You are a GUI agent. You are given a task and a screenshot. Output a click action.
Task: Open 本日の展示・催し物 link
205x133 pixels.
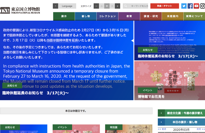click(x=184, y=122)
